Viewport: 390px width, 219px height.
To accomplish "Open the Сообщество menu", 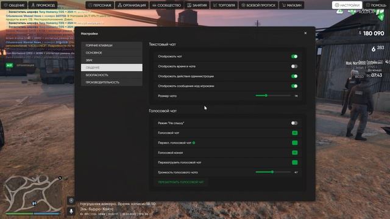I will (166, 5).
